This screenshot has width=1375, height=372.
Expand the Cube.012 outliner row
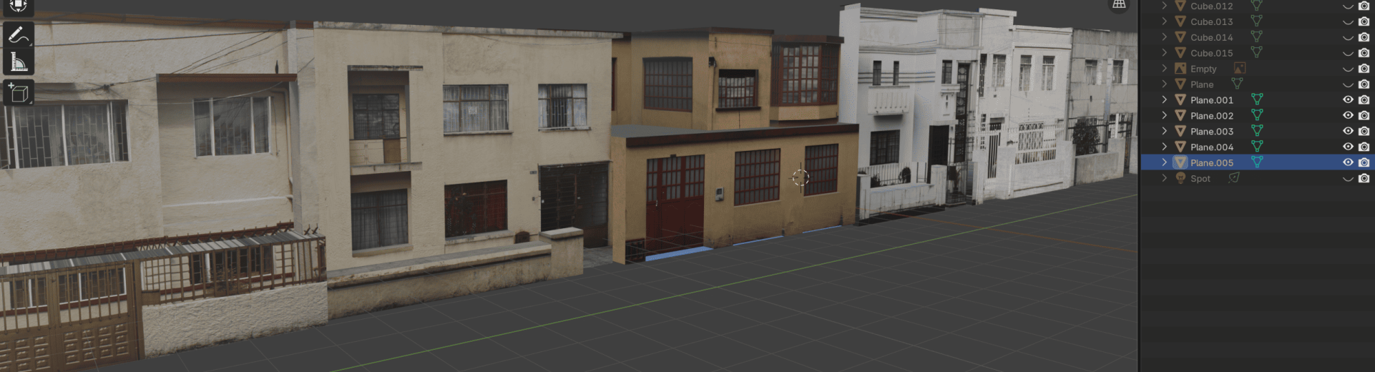1164,6
